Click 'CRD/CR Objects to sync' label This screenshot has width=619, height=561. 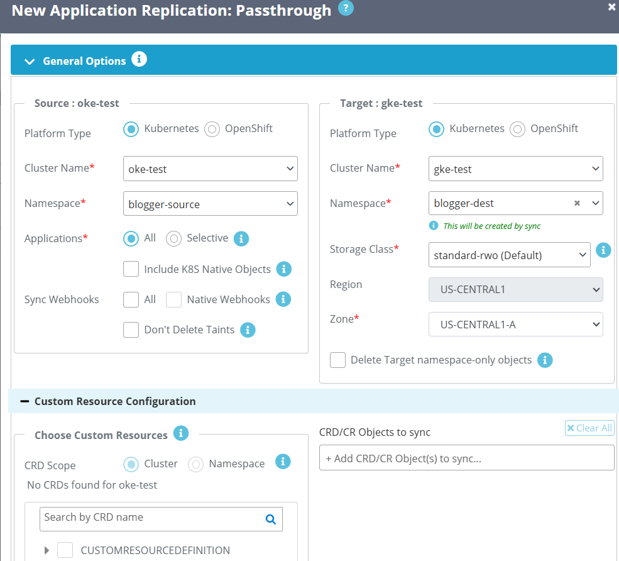tap(375, 432)
